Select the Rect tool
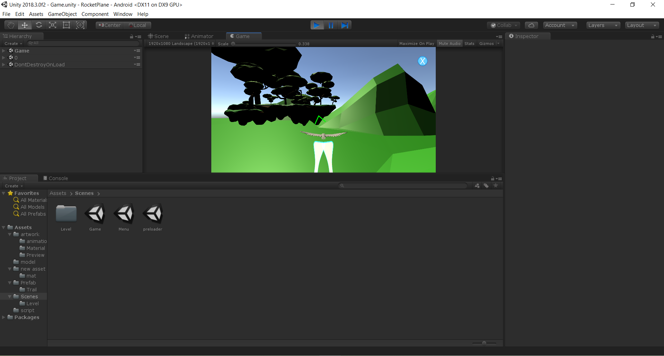Image resolution: width=664 pixels, height=356 pixels. pos(66,25)
